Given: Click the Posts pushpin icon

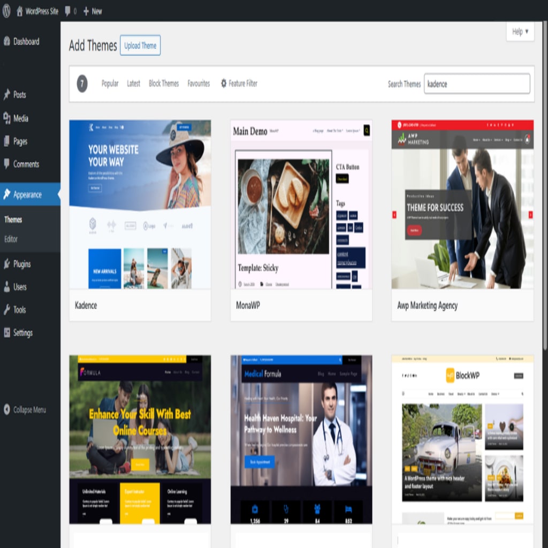Looking at the screenshot, I should coord(6,94).
